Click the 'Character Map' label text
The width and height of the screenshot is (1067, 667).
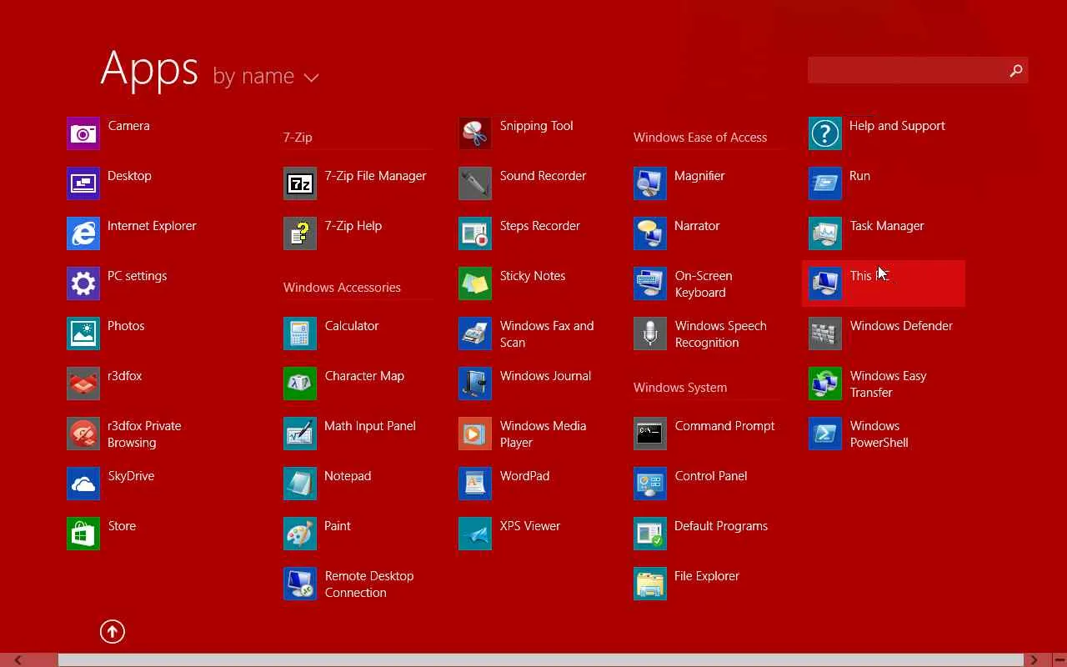(364, 375)
